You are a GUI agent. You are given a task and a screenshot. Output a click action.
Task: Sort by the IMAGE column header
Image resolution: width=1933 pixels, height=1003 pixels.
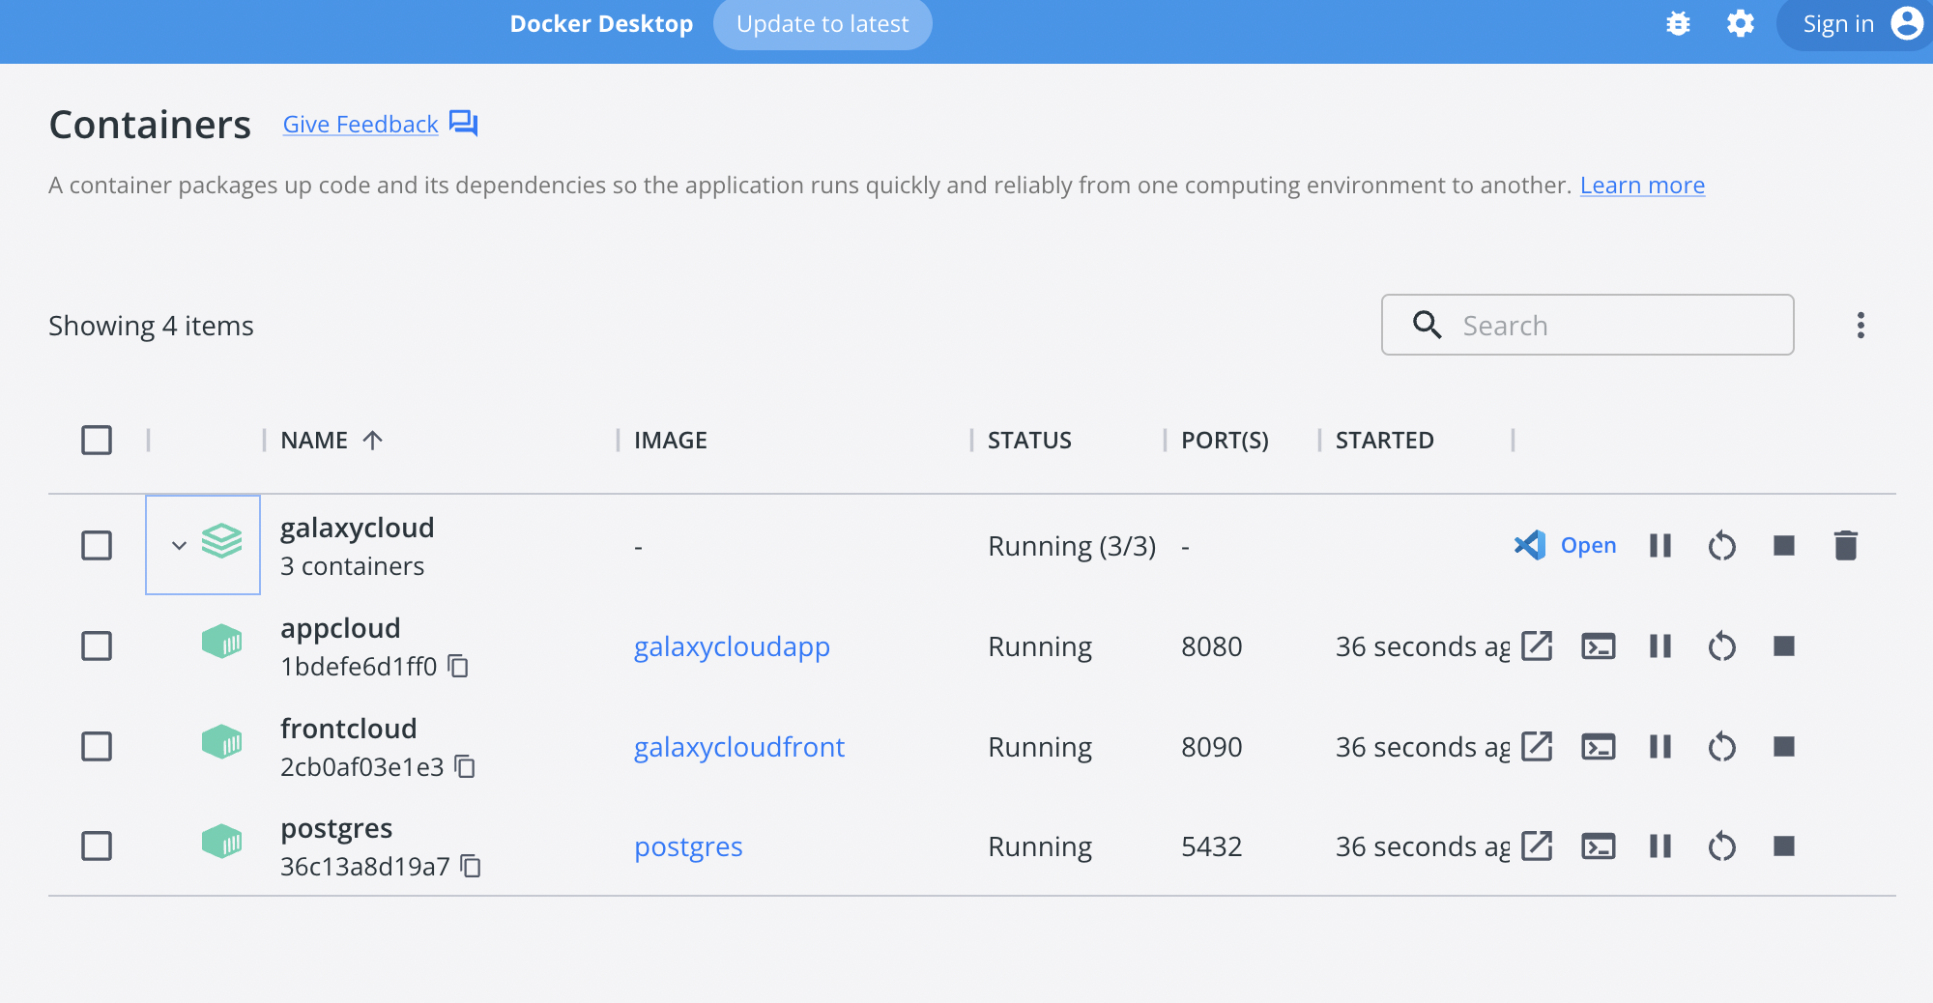tap(671, 440)
